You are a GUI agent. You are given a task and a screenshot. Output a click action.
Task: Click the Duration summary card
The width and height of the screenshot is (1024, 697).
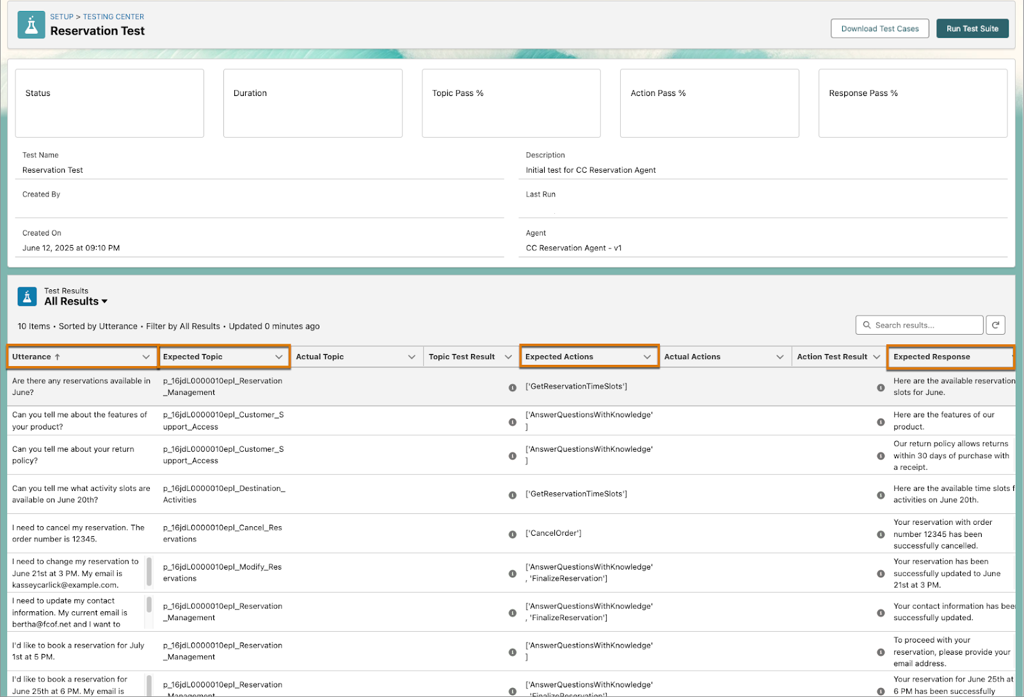pyautogui.click(x=313, y=103)
